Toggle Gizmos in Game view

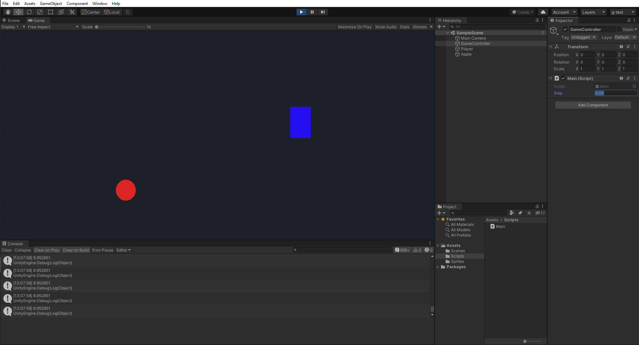pyautogui.click(x=420, y=27)
